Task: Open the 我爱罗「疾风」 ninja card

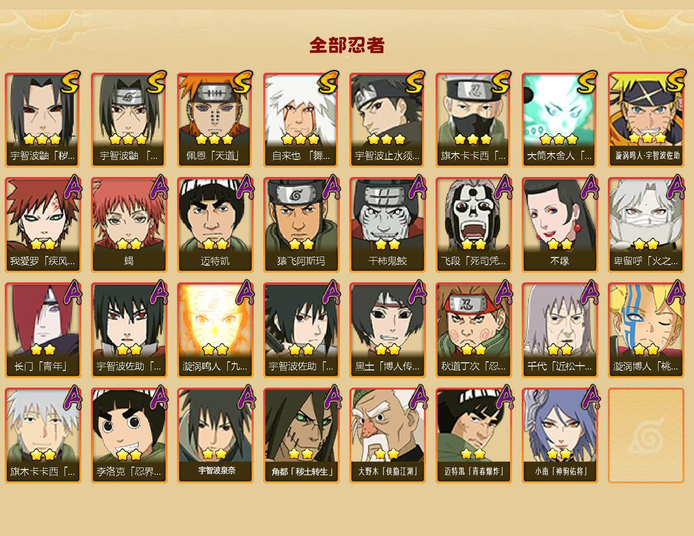Action: [x=43, y=225]
